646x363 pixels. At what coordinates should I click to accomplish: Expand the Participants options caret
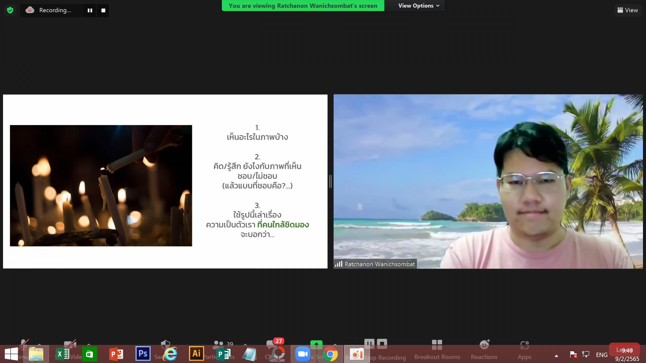click(x=245, y=345)
